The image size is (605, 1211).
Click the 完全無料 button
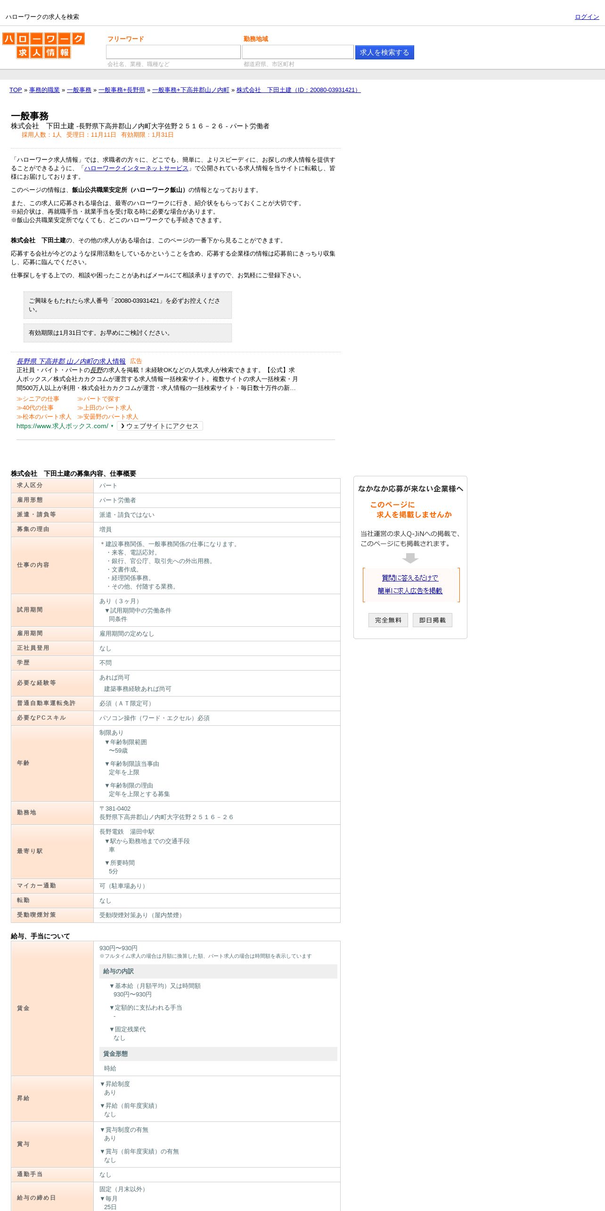(388, 620)
